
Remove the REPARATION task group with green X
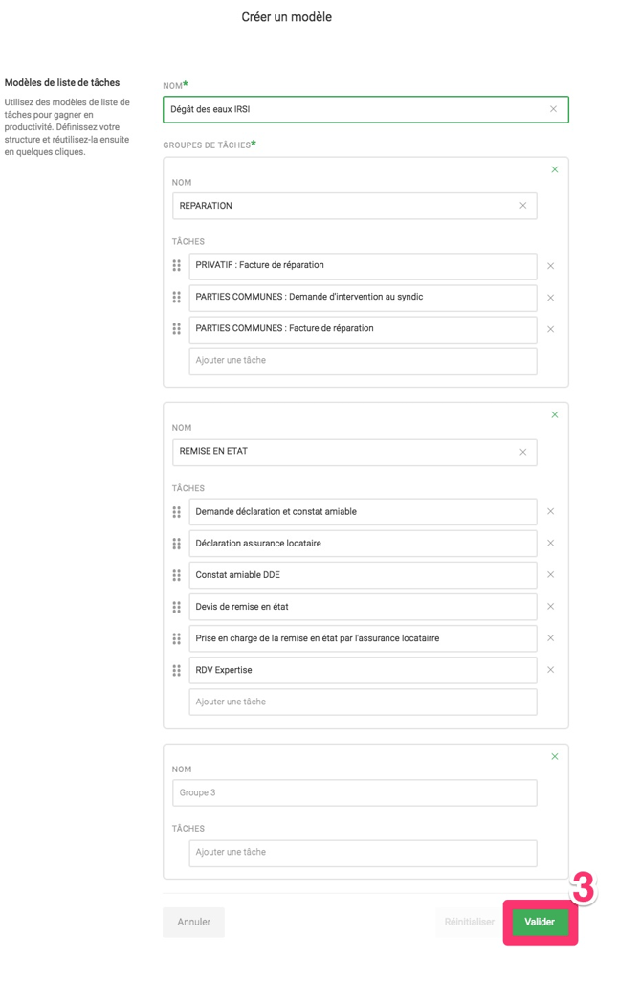coord(555,169)
